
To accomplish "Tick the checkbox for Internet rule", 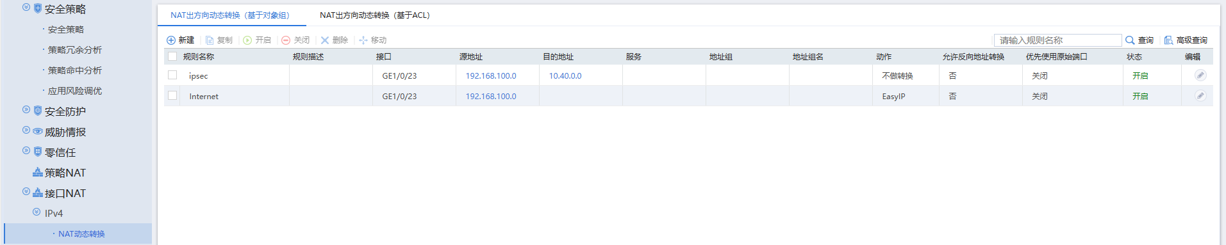I will pyautogui.click(x=172, y=95).
